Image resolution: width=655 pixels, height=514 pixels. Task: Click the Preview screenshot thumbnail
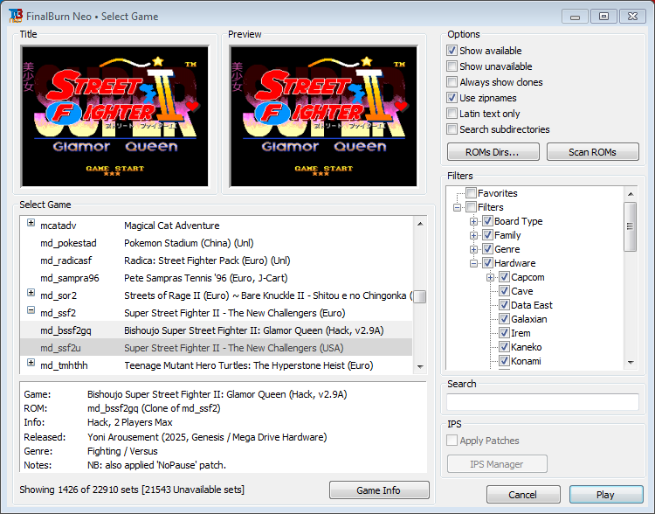pyautogui.click(x=323, y=116)
